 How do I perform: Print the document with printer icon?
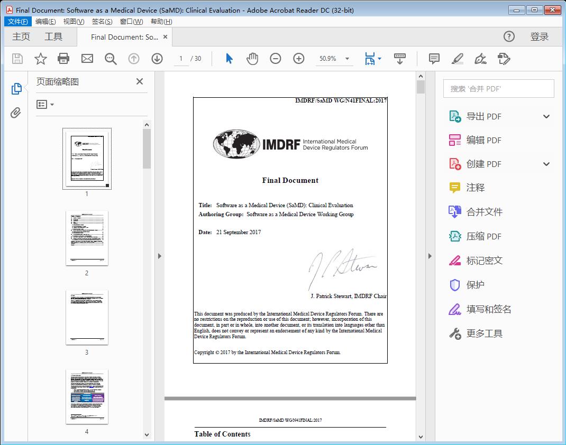coord(63,59)
